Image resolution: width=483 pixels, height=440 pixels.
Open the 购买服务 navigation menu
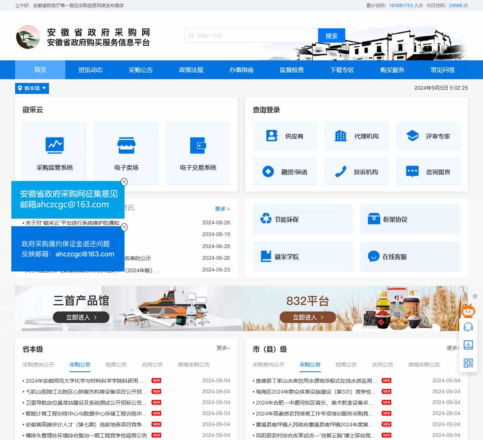pos(392,70)
